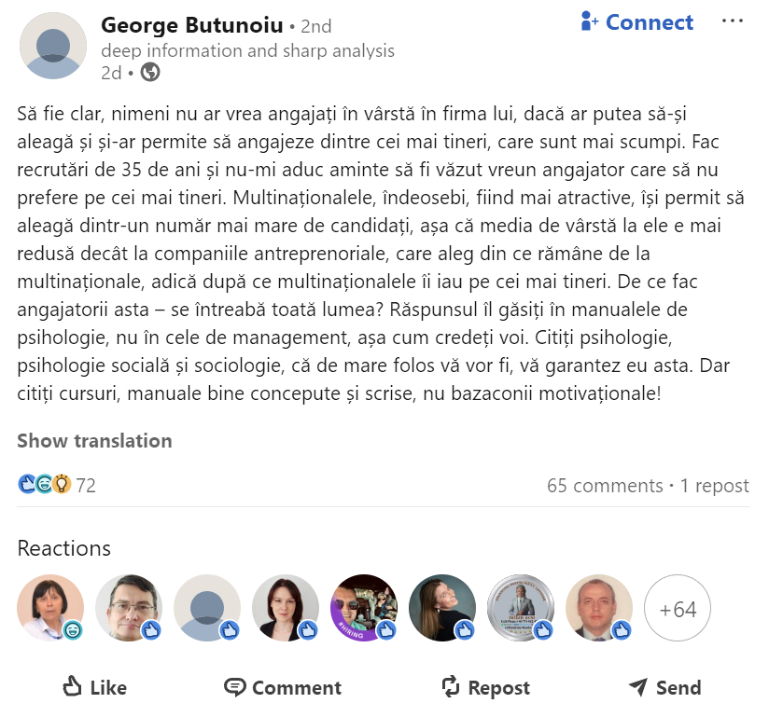Click the reaction emoji icons cluster
The image size is (769, 717).
tap(44, 485)
